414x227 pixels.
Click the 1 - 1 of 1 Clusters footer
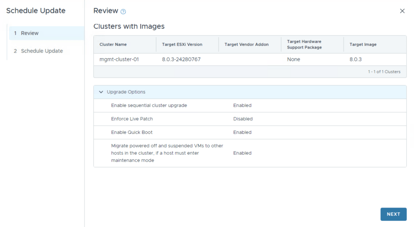[384, 72]
